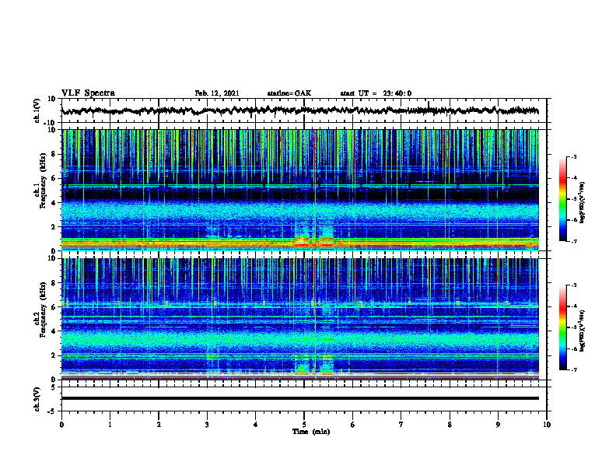Viewport: 616px width, 476px height.
Task: Click the 'Time (min)' axis label
Action: [x=311, y=432]
